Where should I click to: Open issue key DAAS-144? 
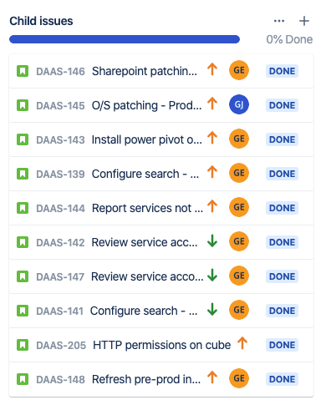[60, 209]
